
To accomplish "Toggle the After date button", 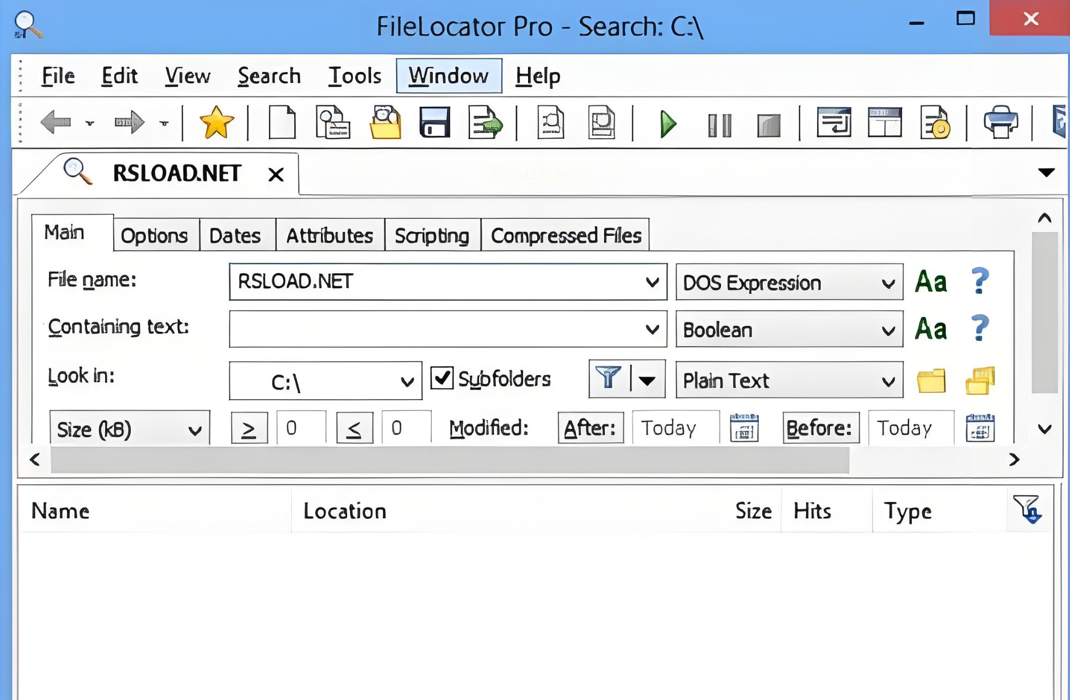I will pos(590,428).
